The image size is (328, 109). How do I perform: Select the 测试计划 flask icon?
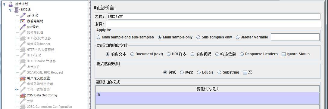11,4
